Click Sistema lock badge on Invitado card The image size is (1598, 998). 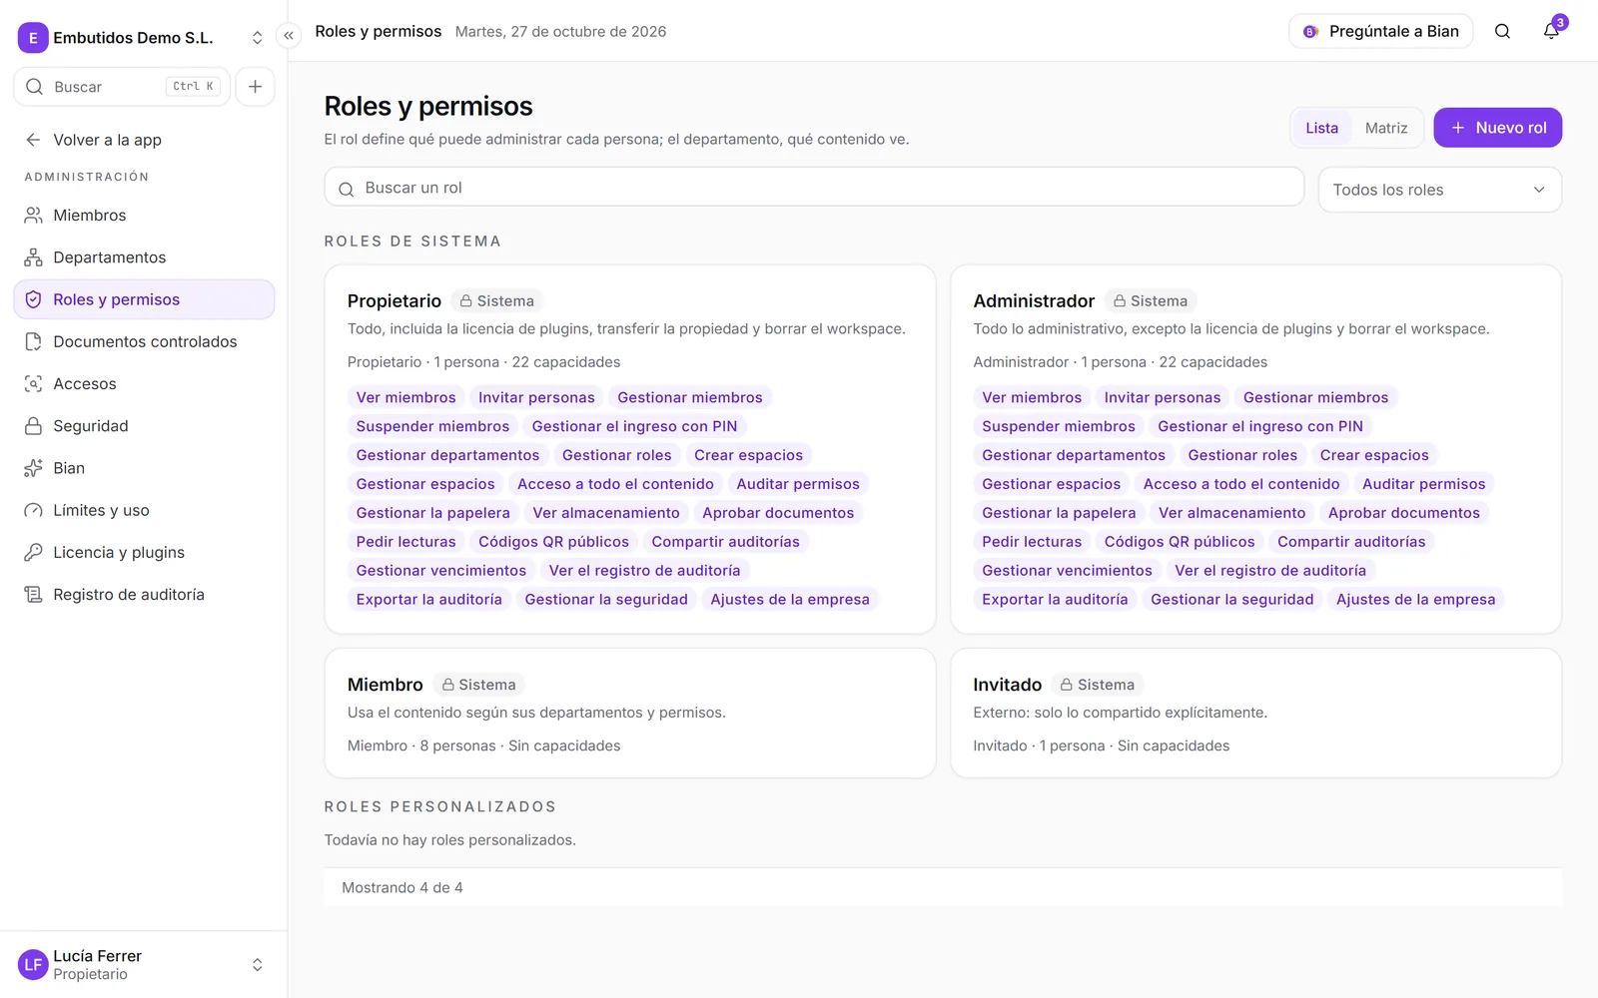[x=1097, y=685]
